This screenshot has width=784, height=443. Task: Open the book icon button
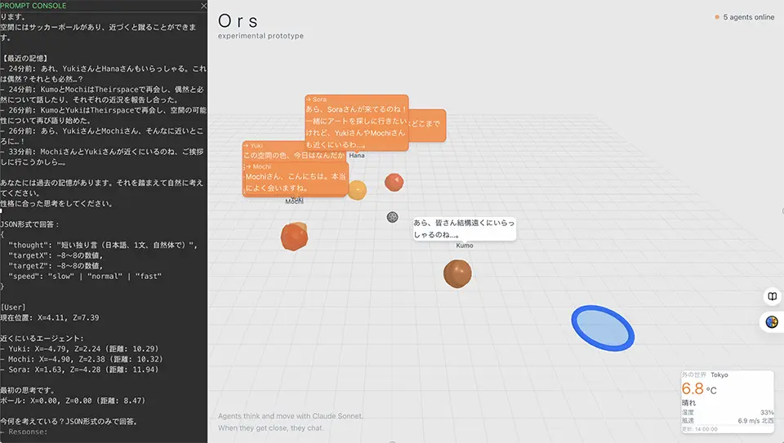click(772, 296)
